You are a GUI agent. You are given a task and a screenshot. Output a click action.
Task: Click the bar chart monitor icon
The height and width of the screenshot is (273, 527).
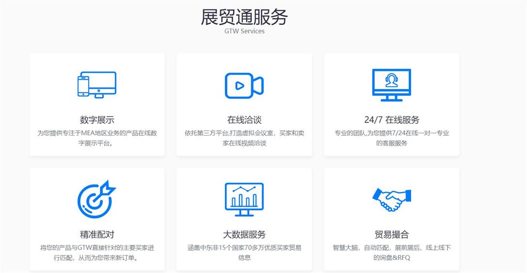click(244, 199)
